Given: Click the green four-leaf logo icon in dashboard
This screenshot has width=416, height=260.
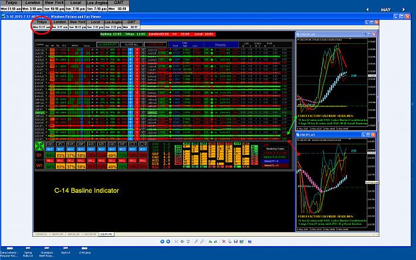Looking at the screenshot, I should pos(39,146).
